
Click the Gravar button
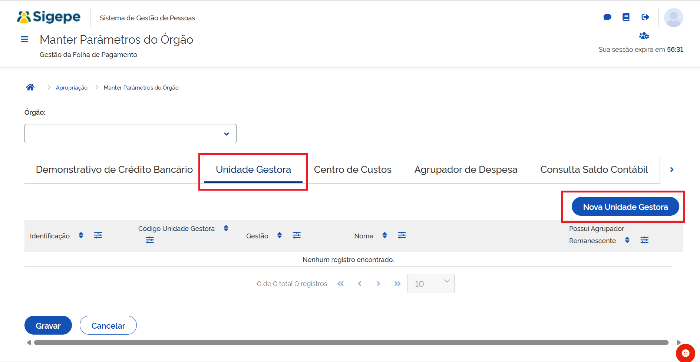click(48, 325)
